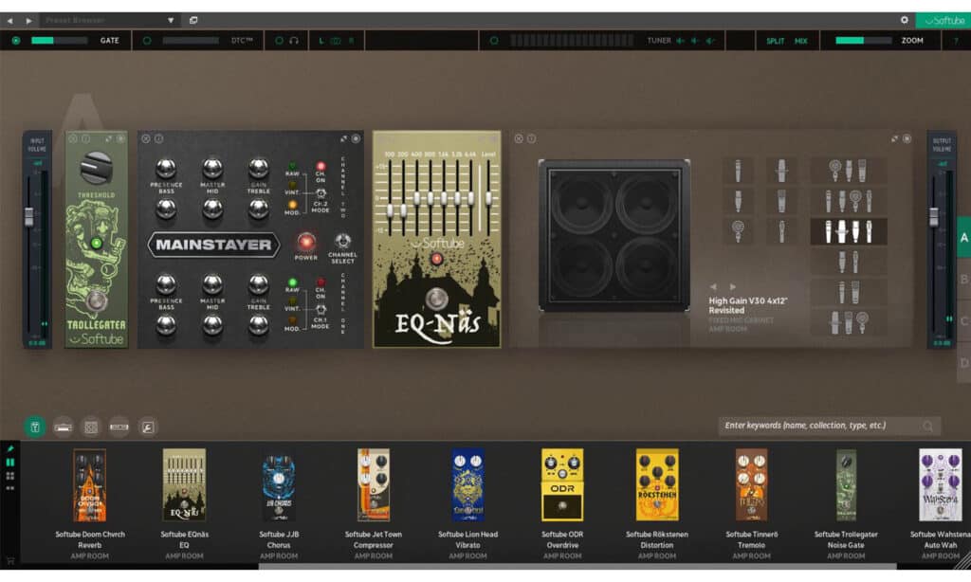Open the shopping cart icon
Screen dimensions: 971x582
tap(9, 560)
